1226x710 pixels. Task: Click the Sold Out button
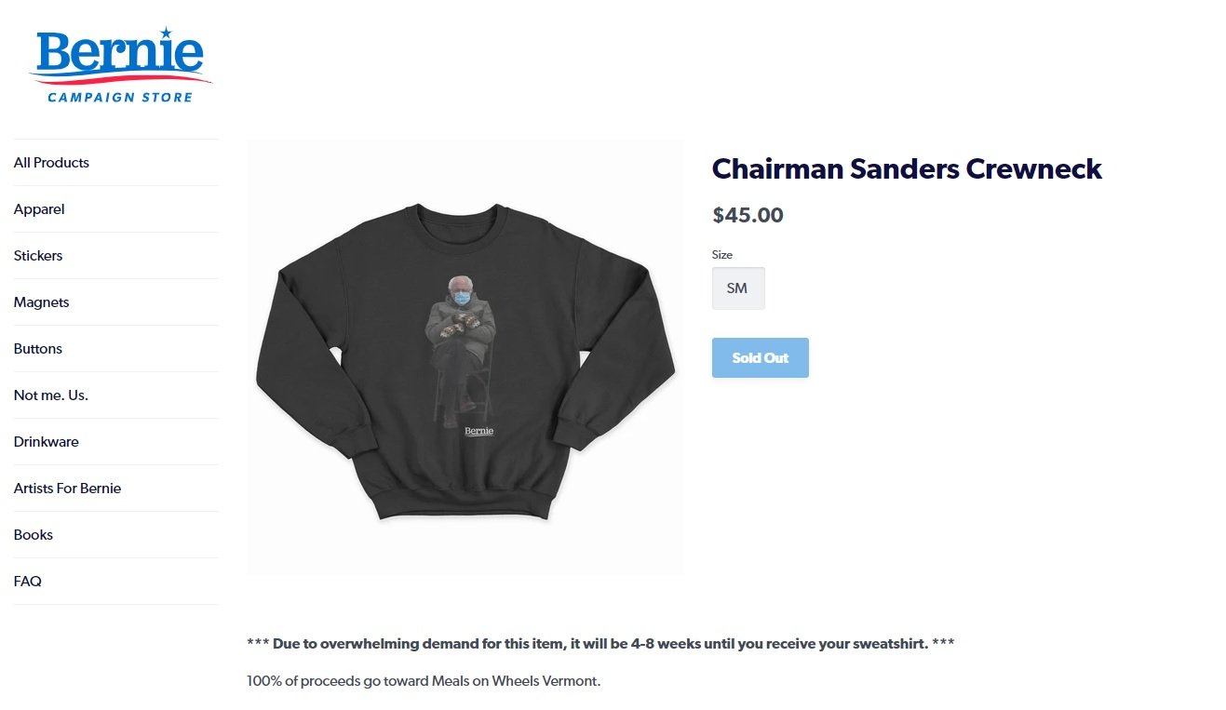click(x=760, y=358)
